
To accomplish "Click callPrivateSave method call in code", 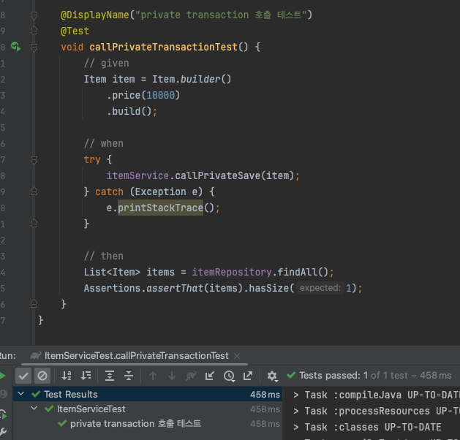I will pyautogui.click(x=218, y=175).
